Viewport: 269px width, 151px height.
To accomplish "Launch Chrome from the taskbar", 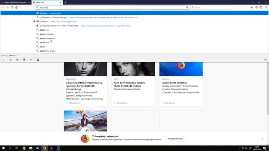I will (x=24, y=148).
